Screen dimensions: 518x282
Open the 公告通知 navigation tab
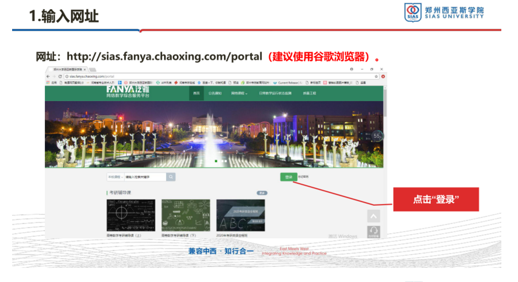[215, 93]
